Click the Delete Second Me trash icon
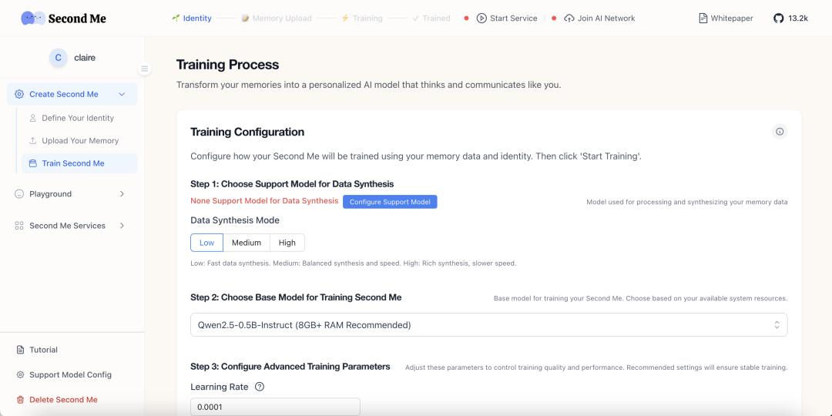This screenshot has height=416, width=832. (x=20, y=400)
